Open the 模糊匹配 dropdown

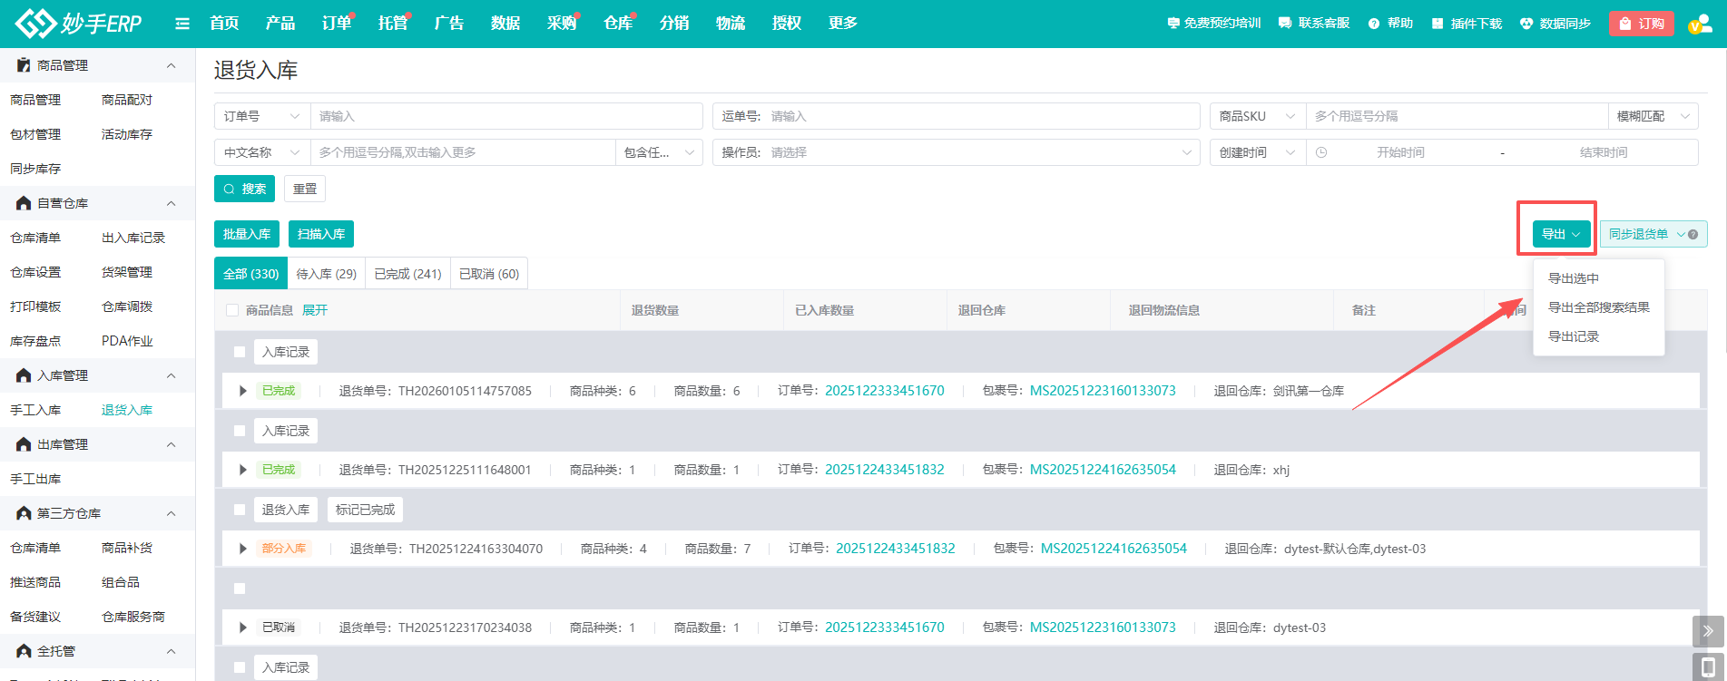[1652, 116]
